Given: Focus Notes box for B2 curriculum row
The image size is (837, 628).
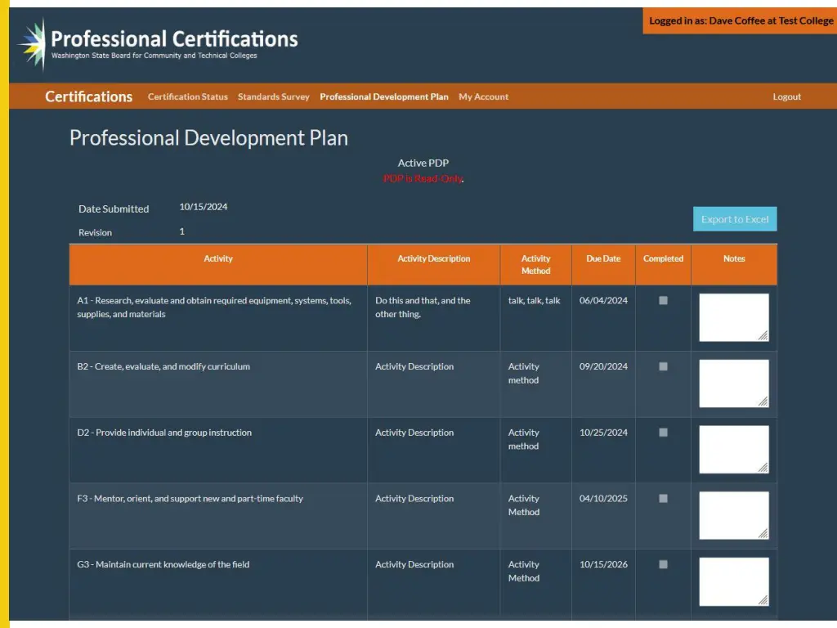Looking at the screenshot, I should click(734, 384).
